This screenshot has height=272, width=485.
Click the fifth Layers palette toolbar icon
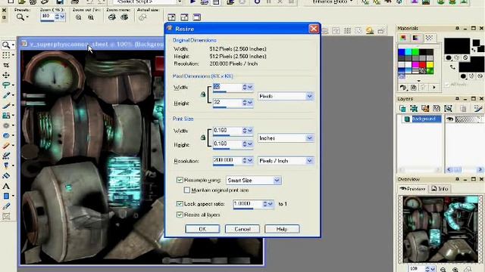(x=448, y=109)
